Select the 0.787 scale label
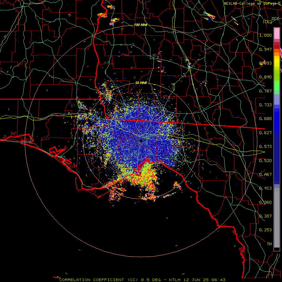 click(265, 91)
